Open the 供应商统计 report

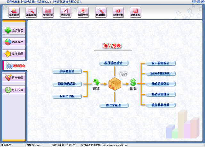coord(67,71)
